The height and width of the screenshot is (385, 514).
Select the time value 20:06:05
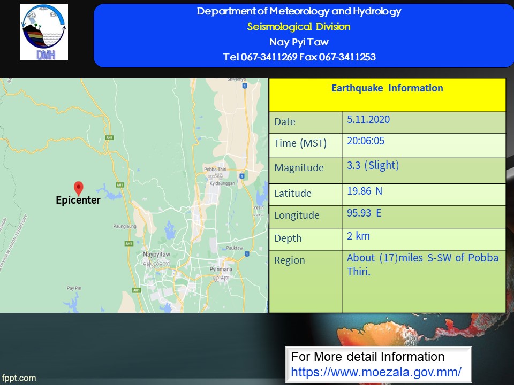[x=366, y=141]
